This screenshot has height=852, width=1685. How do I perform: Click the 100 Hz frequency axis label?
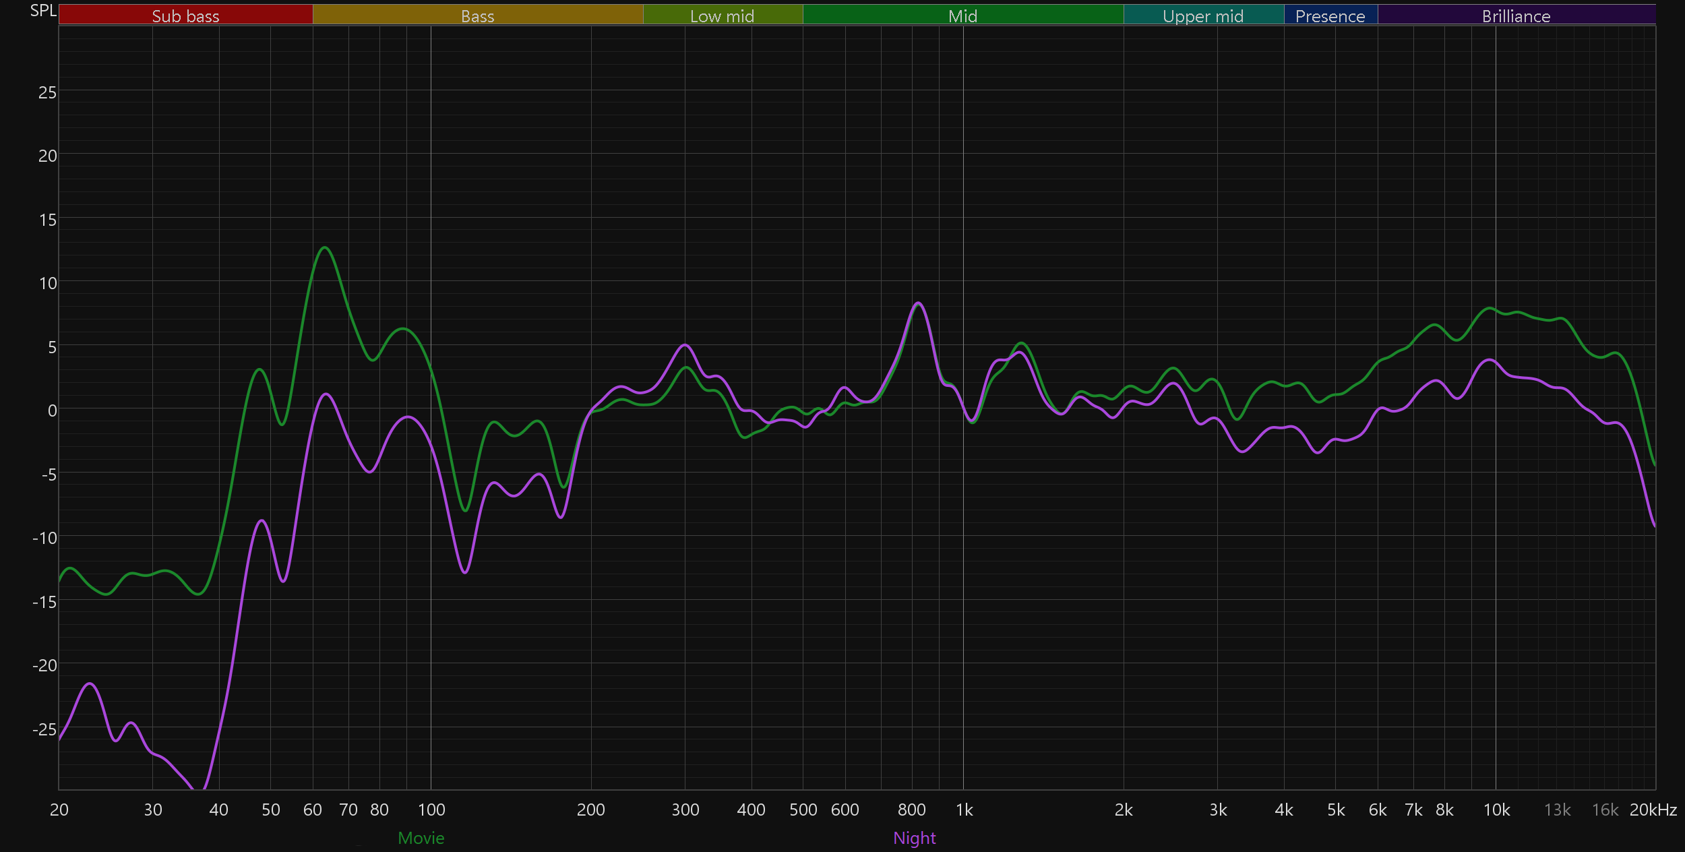431,810
